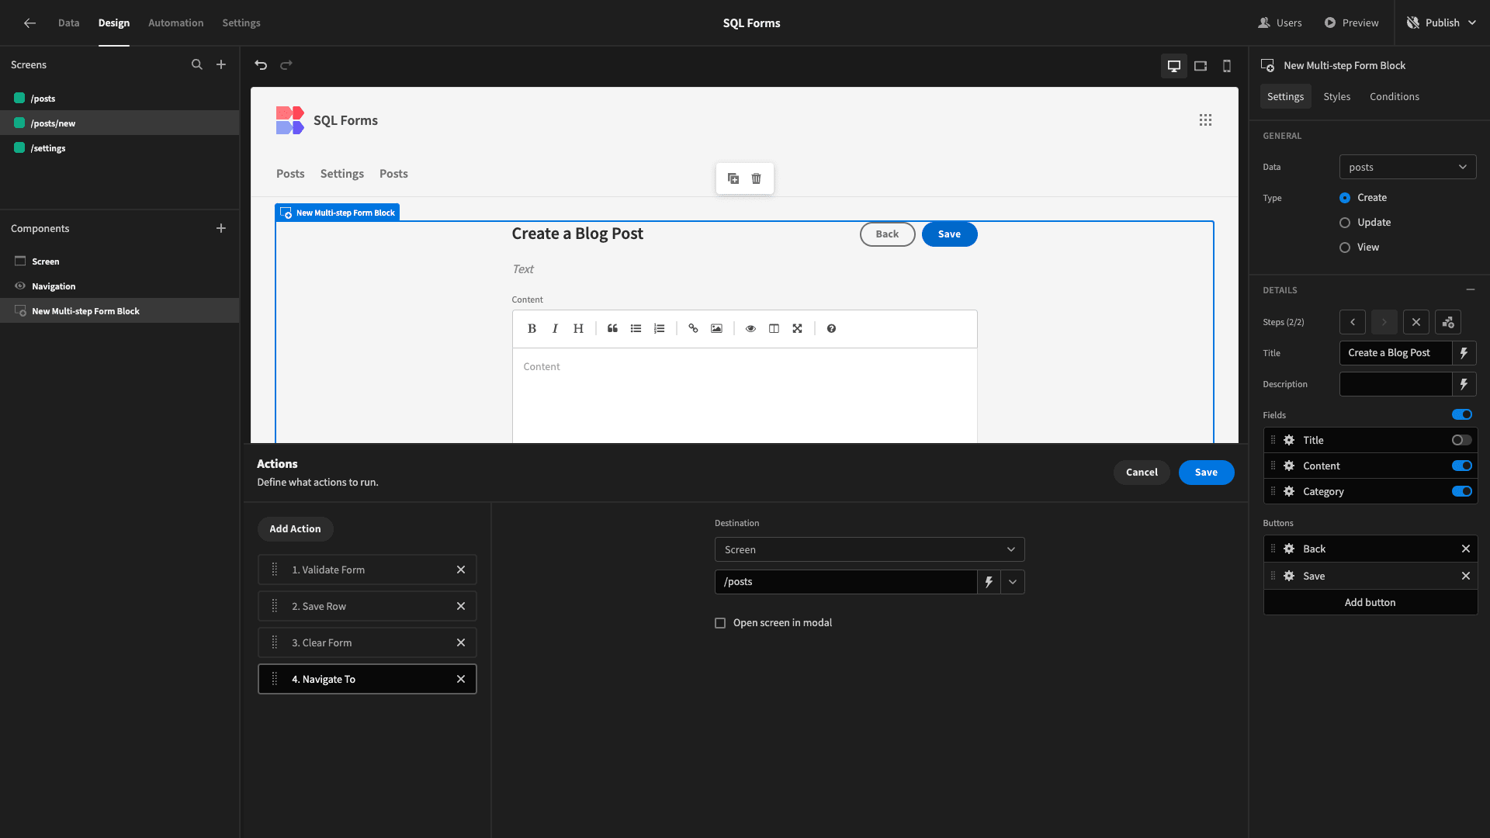Viewport: 1490px width, 838px height.
Task: Select 2. Save Row action
Action: tap(366, 607)
